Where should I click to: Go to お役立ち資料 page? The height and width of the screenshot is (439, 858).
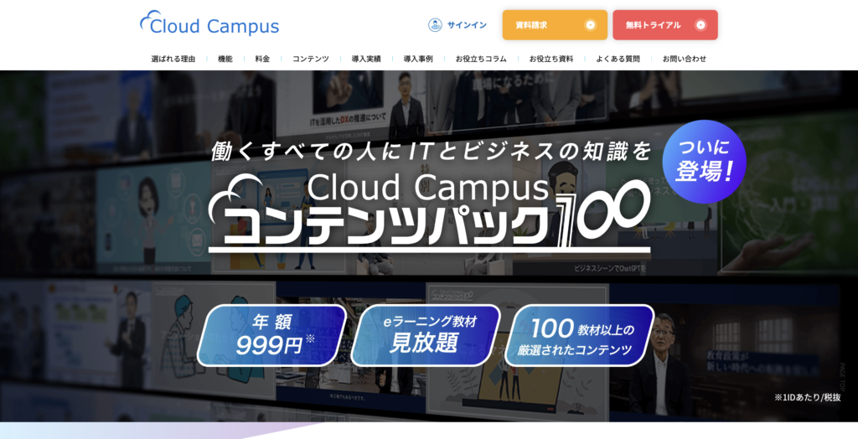551,59
